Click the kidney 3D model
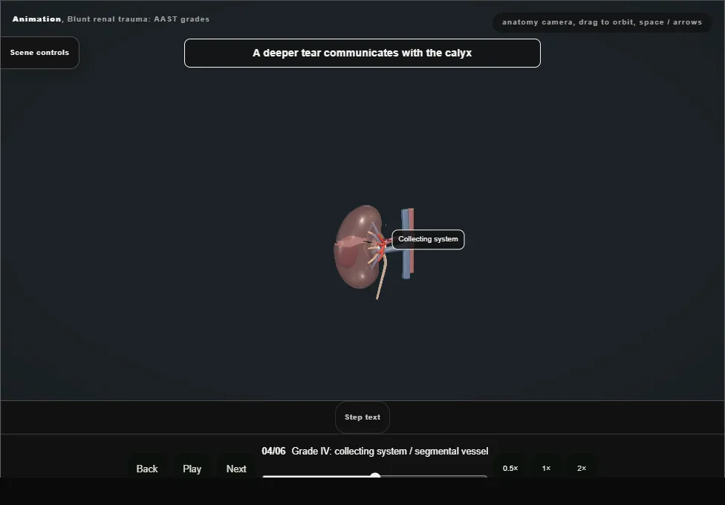 pyautogui.click(x=358, y=247)
